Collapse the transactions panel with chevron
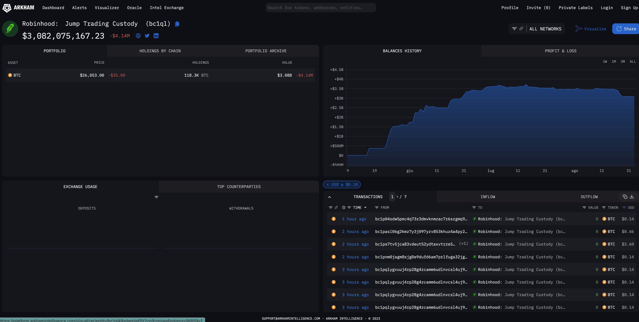Viewport: 639px width, 322px height. click(329, 197)
